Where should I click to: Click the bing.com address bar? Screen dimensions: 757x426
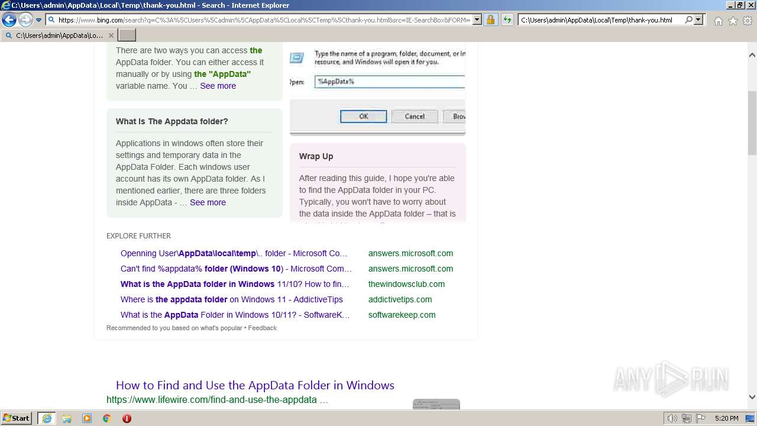(257, 20)
